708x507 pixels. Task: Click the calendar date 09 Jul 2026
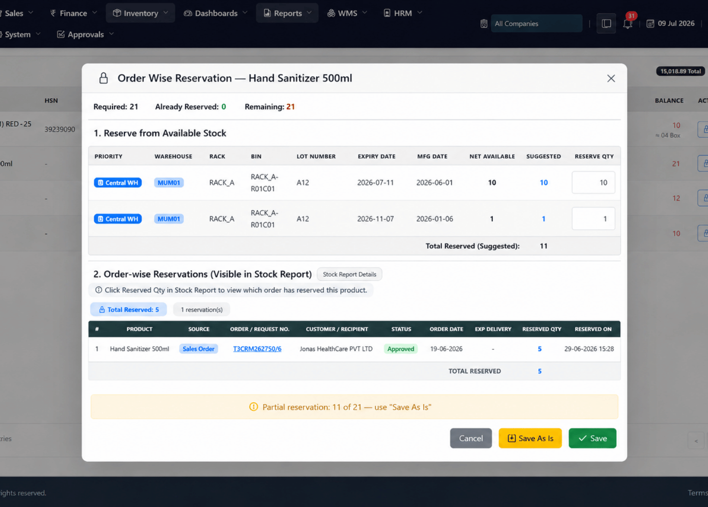[671, 24]
